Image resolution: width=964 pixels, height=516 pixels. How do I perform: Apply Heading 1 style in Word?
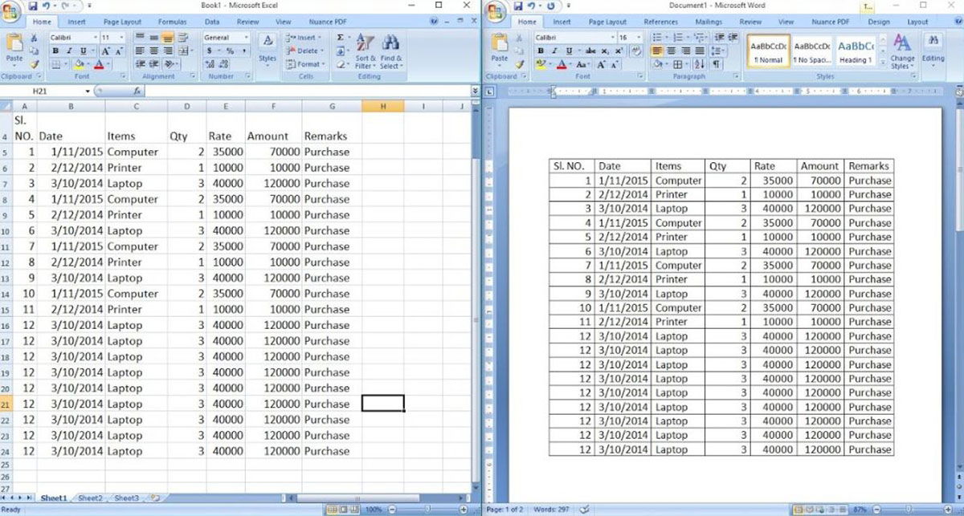856,52
